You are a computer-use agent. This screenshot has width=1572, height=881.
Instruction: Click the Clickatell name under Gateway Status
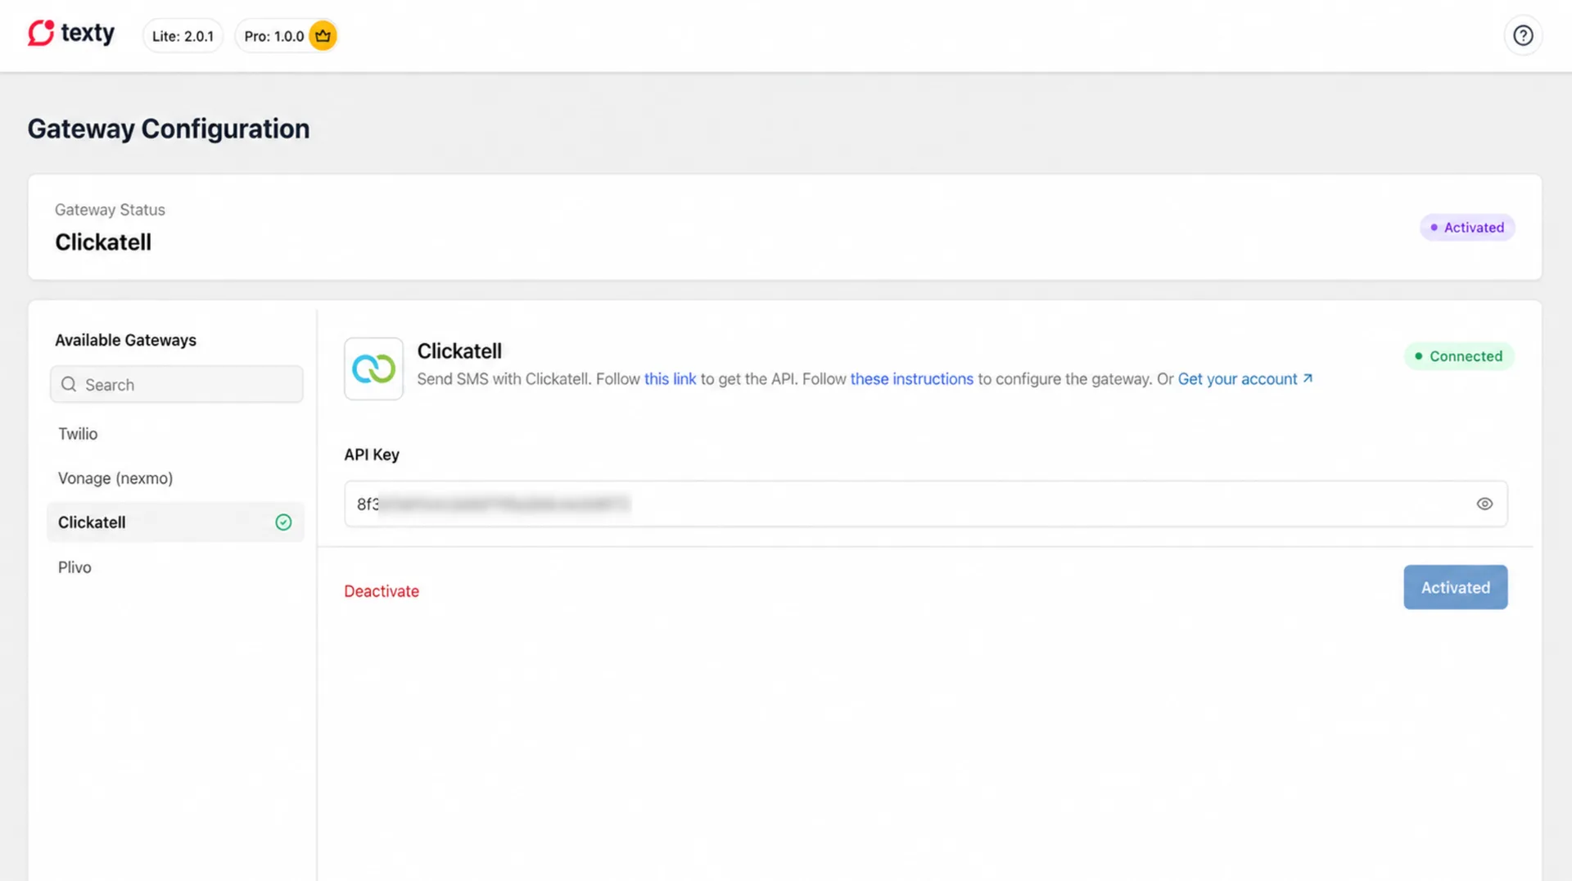(103, 242)
